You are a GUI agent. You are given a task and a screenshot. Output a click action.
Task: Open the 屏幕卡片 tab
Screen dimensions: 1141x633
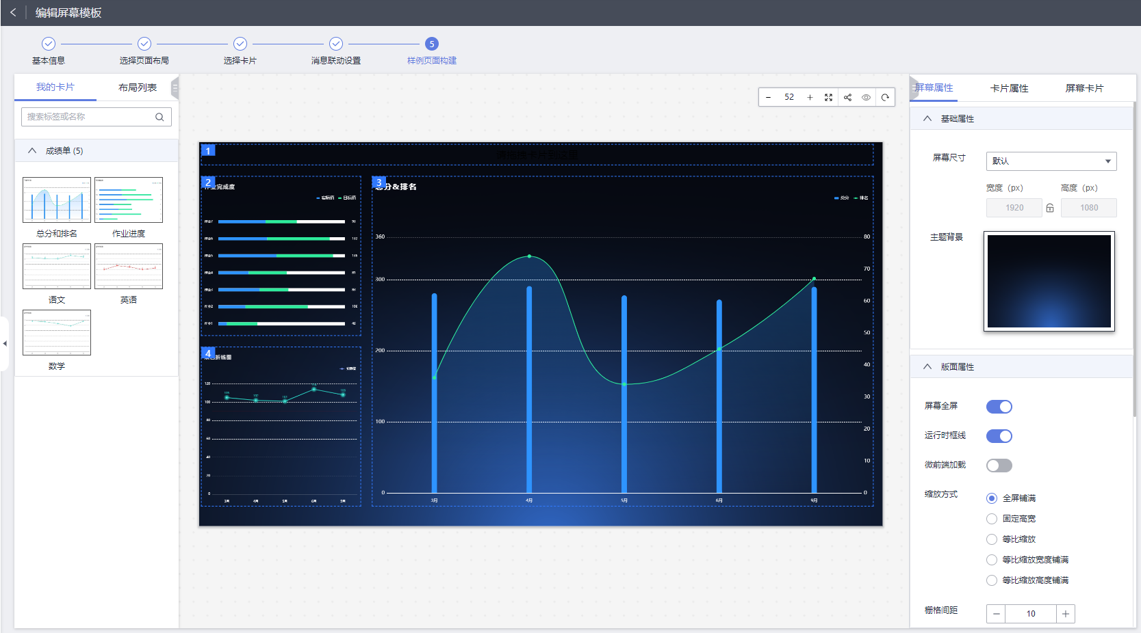tap(1085, 88)
